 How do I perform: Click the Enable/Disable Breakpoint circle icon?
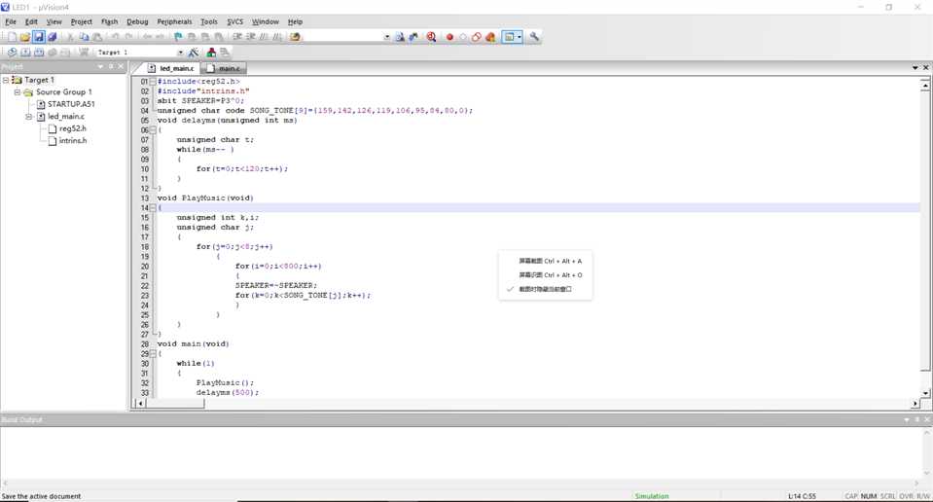(463, 37)
